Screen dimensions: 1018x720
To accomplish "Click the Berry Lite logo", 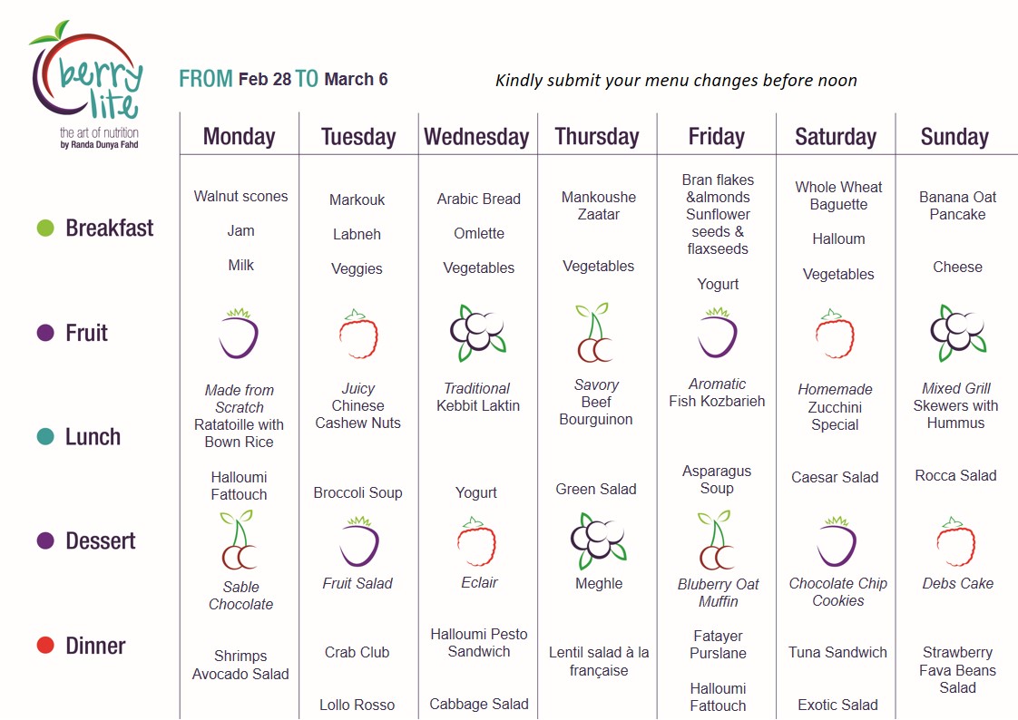I will [x=86, y=84].
